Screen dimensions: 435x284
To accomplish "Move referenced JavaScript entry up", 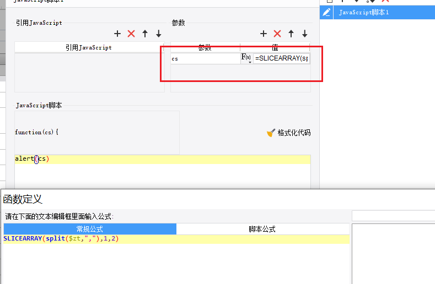I will pyautogui.click(x=145, y=34).
